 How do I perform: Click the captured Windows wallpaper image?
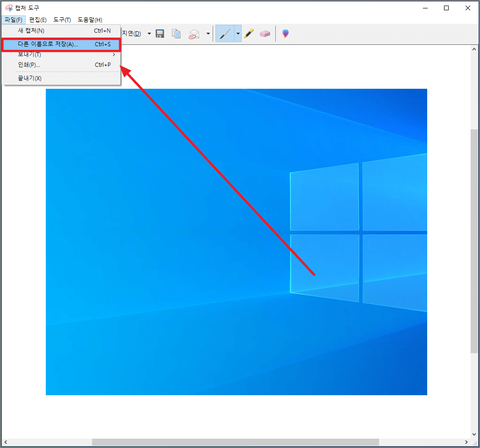(236, 242)
